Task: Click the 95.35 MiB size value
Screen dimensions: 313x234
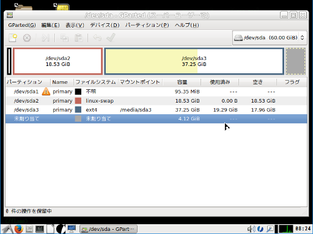Action: click(187, 92)
